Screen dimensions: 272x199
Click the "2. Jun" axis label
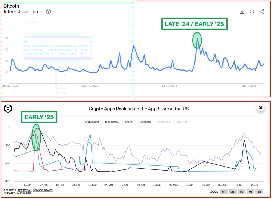click(190, 185)
